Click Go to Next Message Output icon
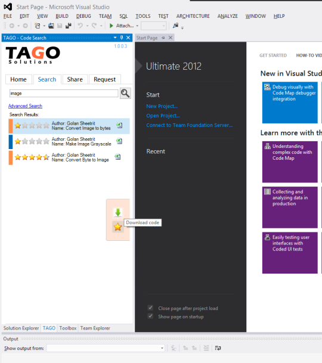The image size is (322, 363). point(194,348)
